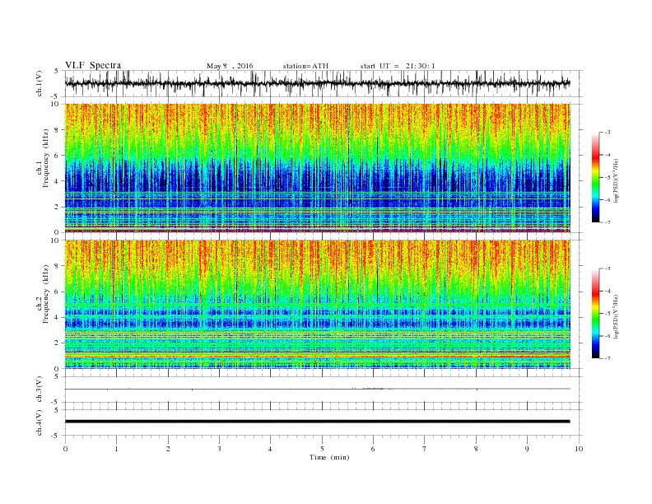The image size is (652, 504).
Task: Click the "3" tick on the time axis
Action: (x=219, y=449)
